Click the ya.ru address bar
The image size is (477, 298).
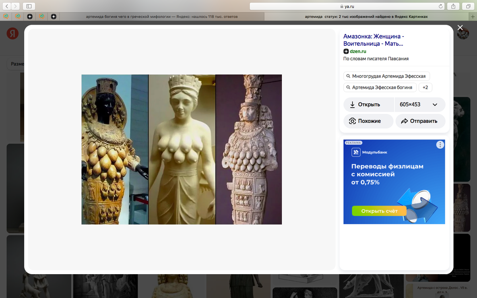[x=347, y=6]
